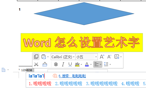
Task: Click the bold number 1 paragraph text
Action: [x=20, y=10]
